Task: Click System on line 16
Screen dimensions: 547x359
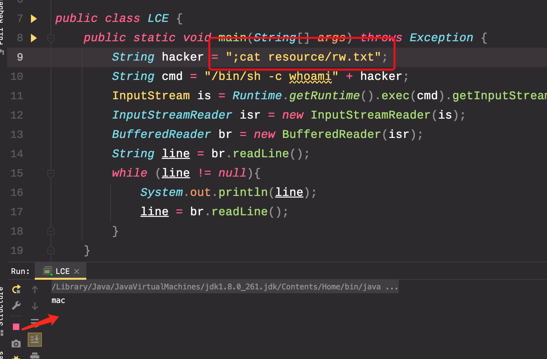Action: [162, 192]
